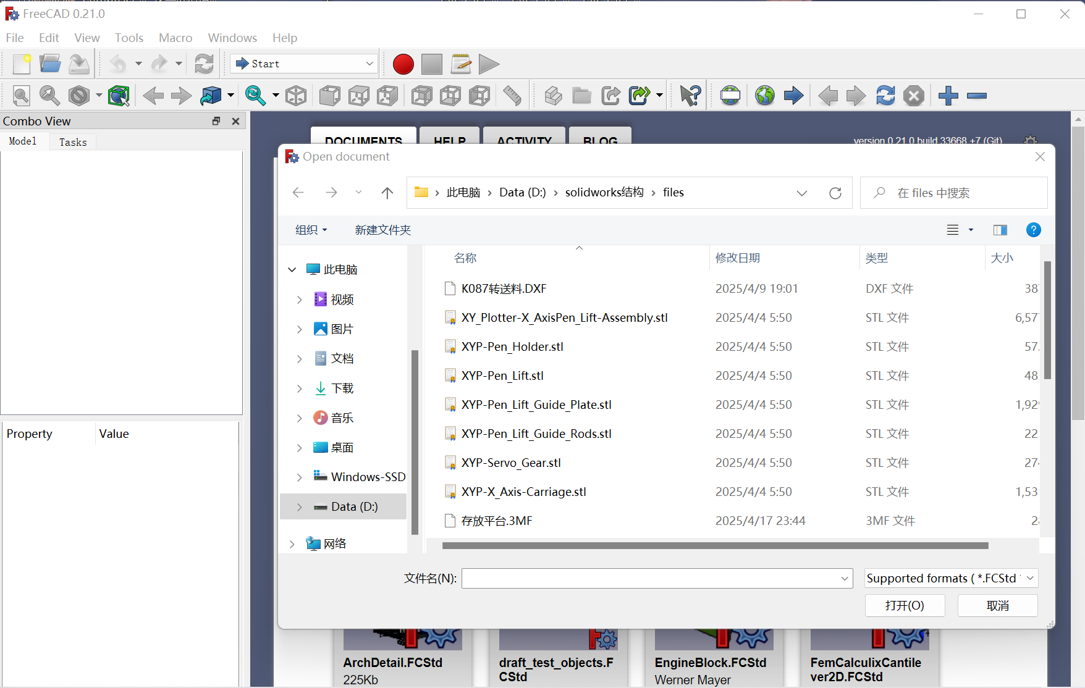Click the measure distance ruler icon
The image size is (1085, 688).
tap(512, 96)
